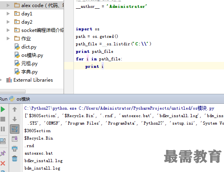Click the 'autoexec.bat' console output line
Screen dimensions: 224x172
point(39,153)
